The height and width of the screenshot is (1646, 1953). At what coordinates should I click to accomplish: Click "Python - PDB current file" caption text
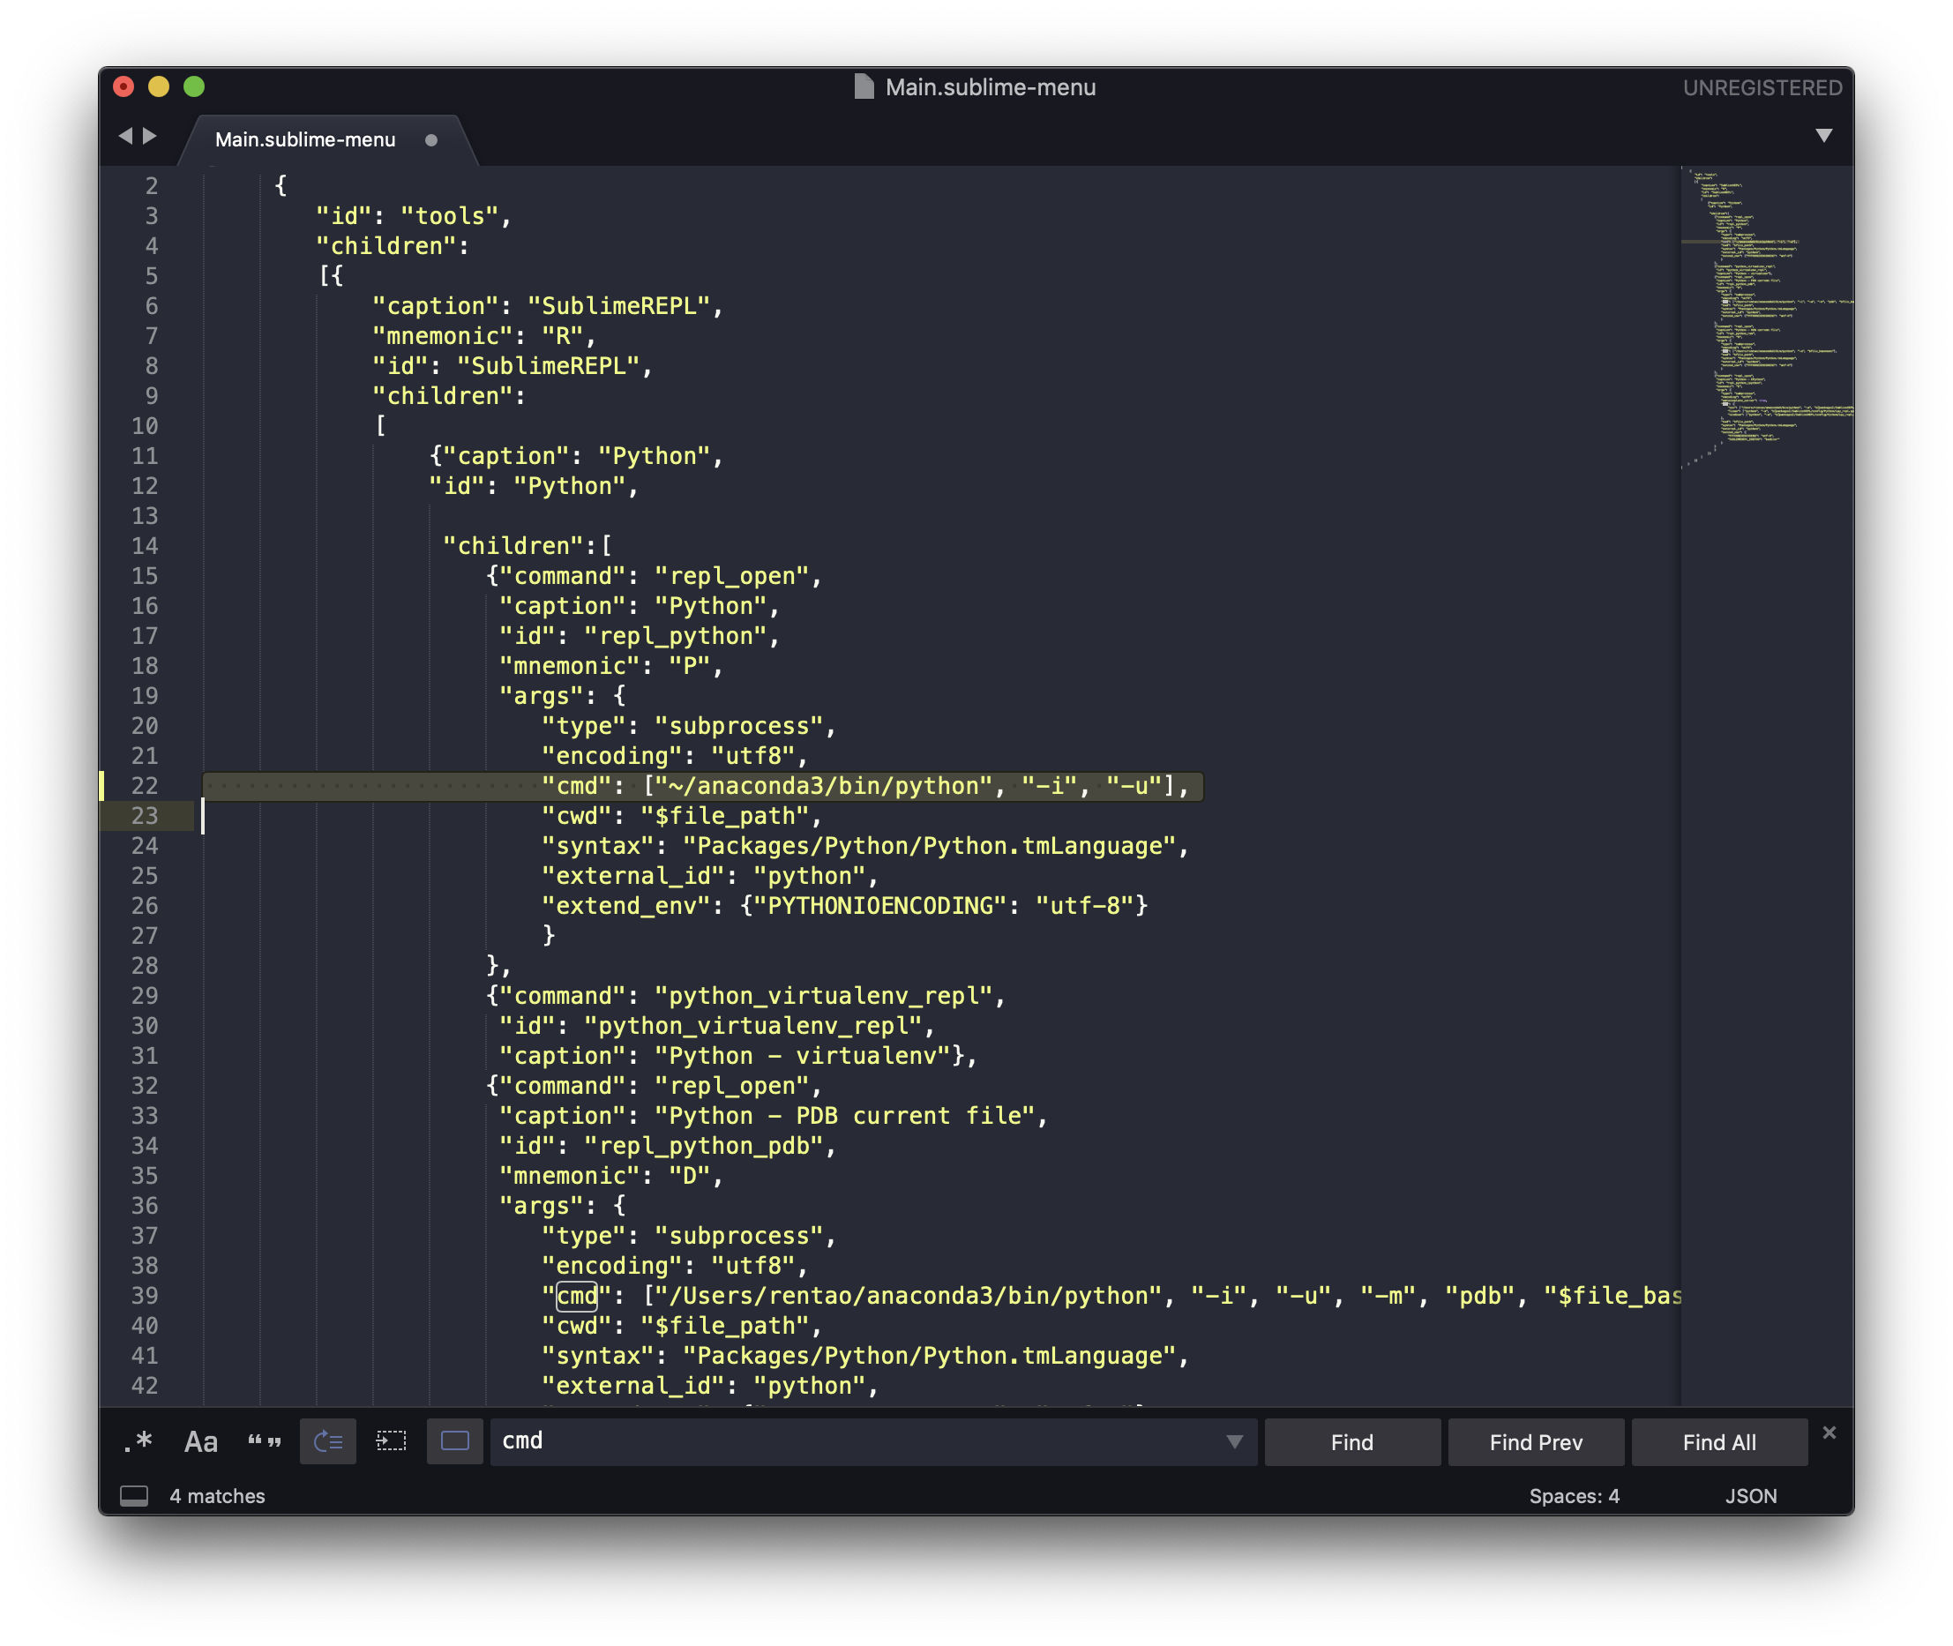coord(844,1115)
